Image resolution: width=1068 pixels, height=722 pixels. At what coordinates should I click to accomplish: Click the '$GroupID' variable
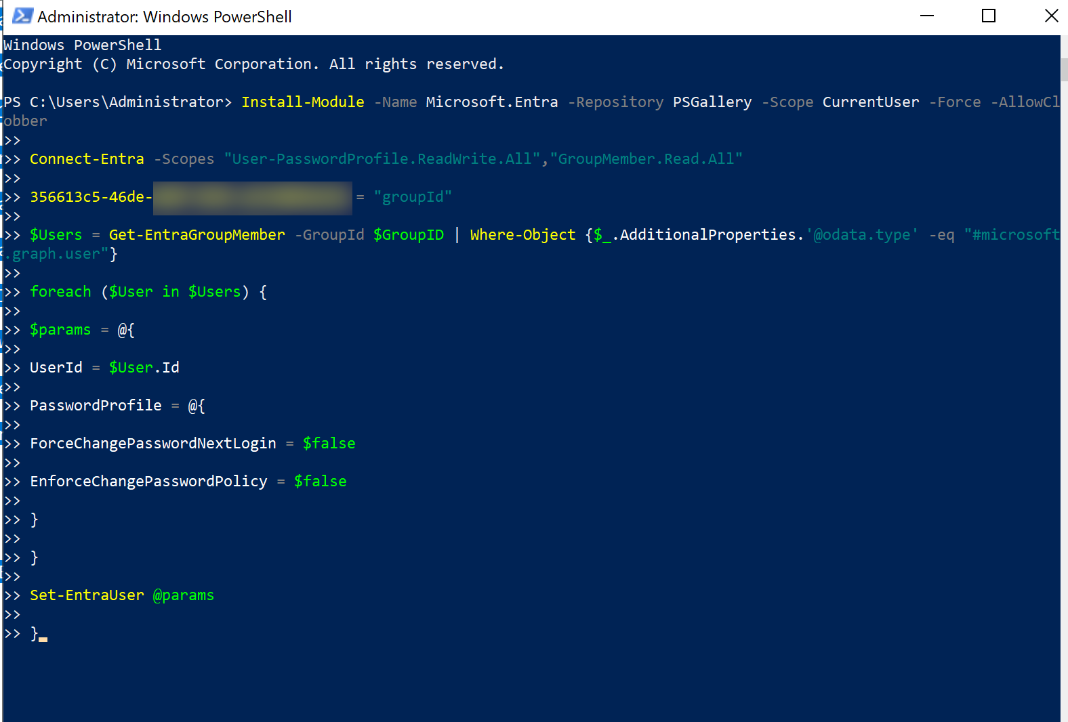click(409, 235)
